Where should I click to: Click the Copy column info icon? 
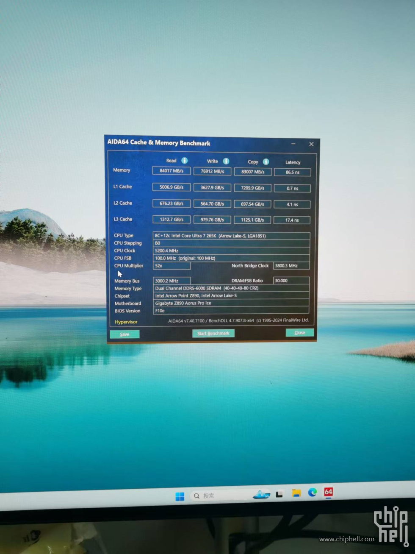[266, 161]
